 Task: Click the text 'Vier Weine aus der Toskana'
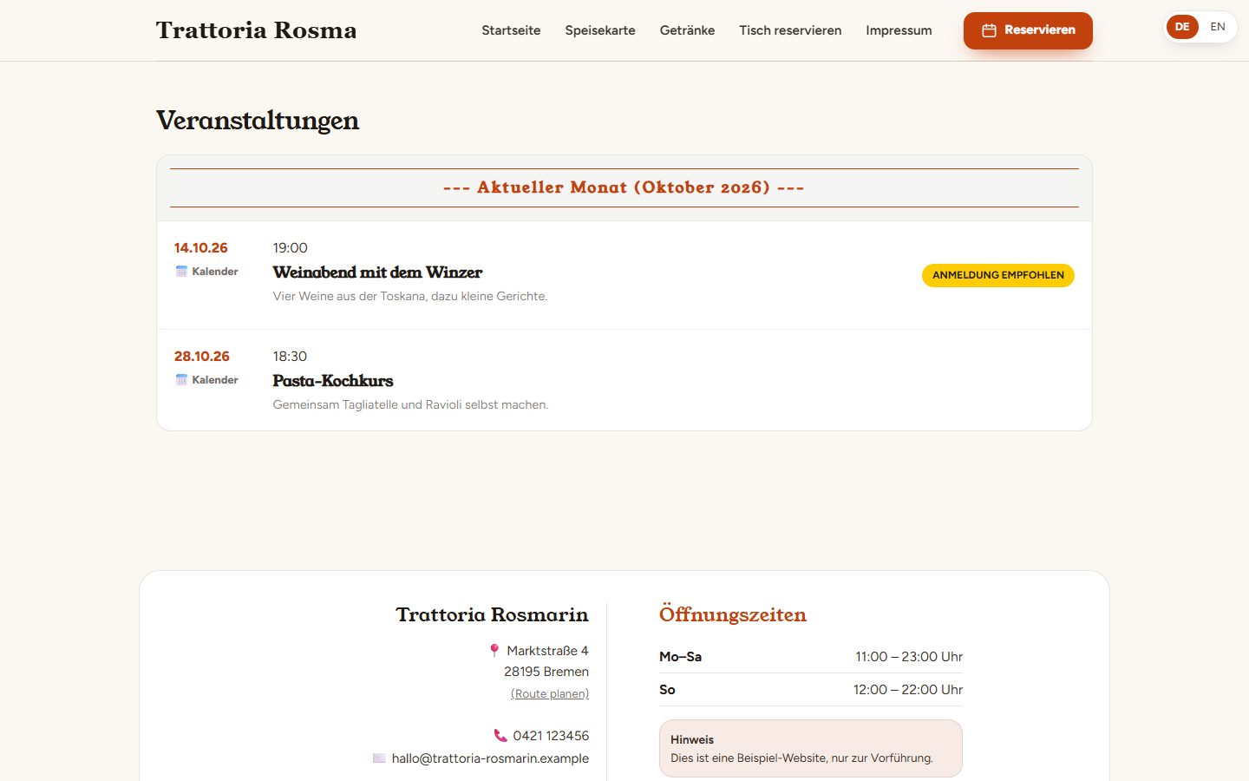coord(350,296)
